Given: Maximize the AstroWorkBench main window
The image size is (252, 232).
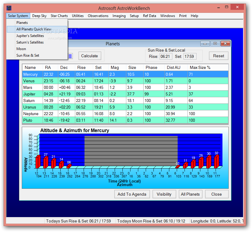Looking at the screenshot, I should click(227, 7).
